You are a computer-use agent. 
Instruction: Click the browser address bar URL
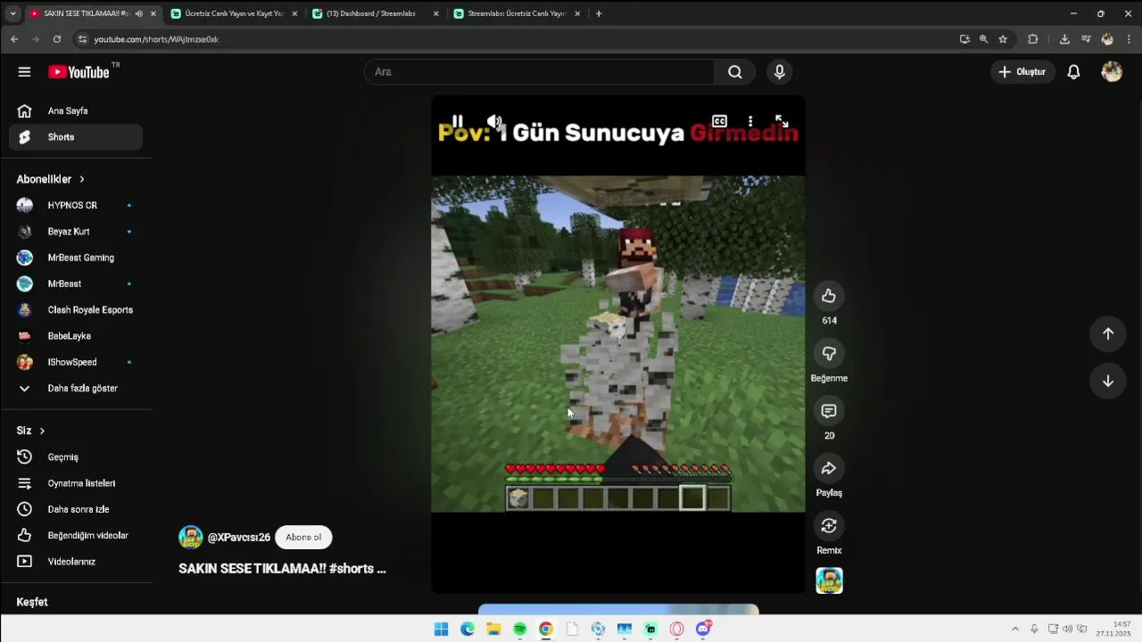[x=156, y=39]
